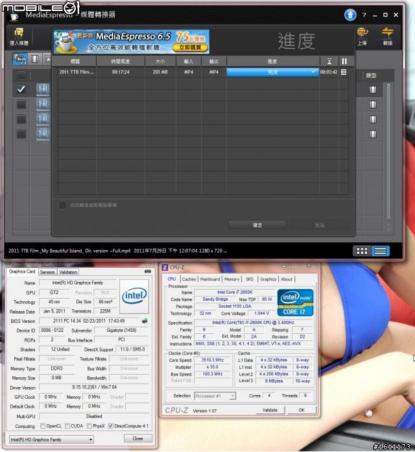
Task: Click the CPU-Z purple Z title icon
Action: point(165,268)
